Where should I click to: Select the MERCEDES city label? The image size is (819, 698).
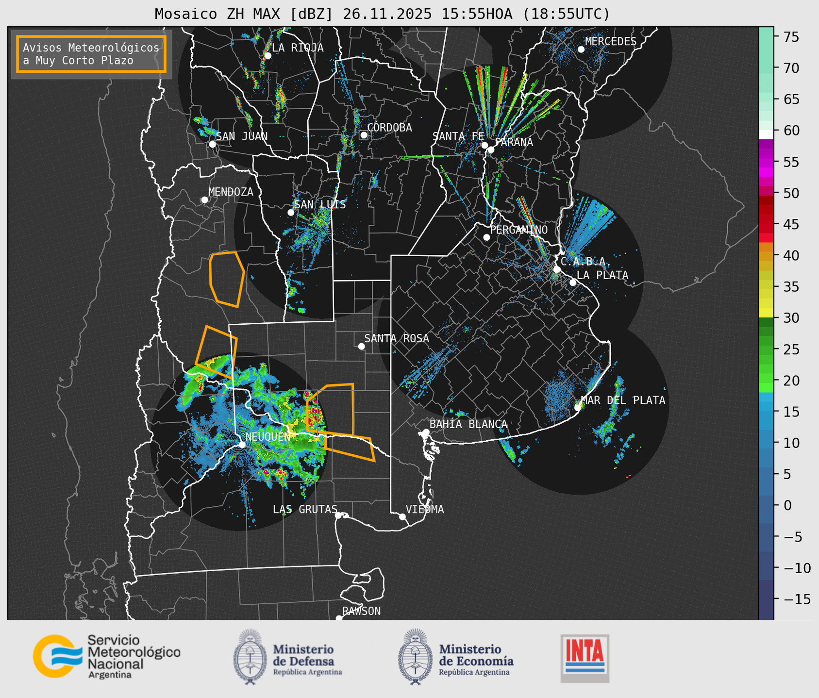coord(611,42)
